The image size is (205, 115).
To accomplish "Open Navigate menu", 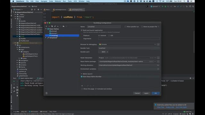I will [44, 1].
